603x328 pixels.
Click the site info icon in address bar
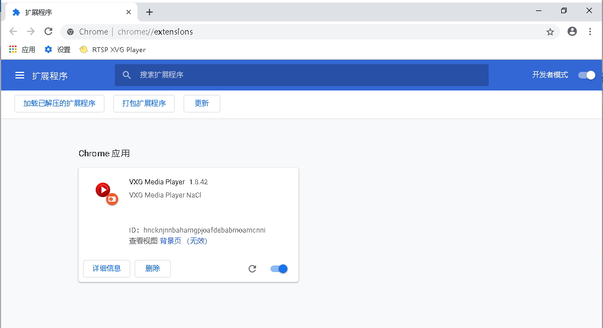(70, 32)
